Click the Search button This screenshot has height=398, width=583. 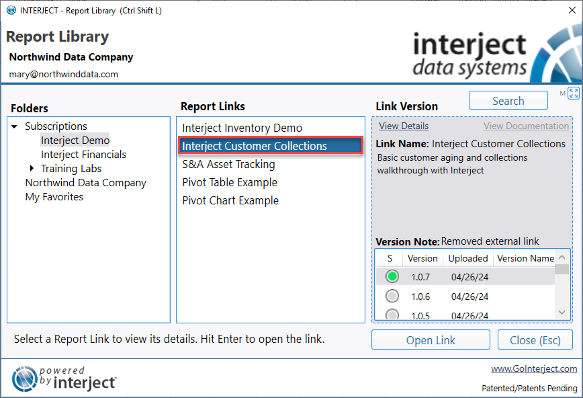click(508, 101)
